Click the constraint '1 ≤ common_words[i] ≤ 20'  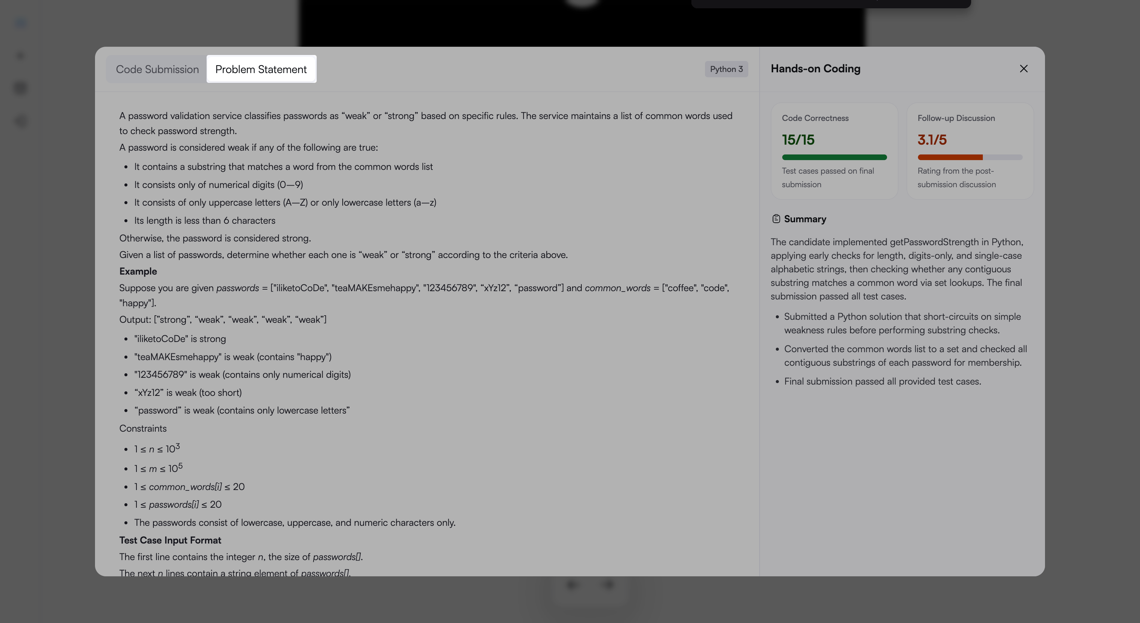(x=189, y=487)
